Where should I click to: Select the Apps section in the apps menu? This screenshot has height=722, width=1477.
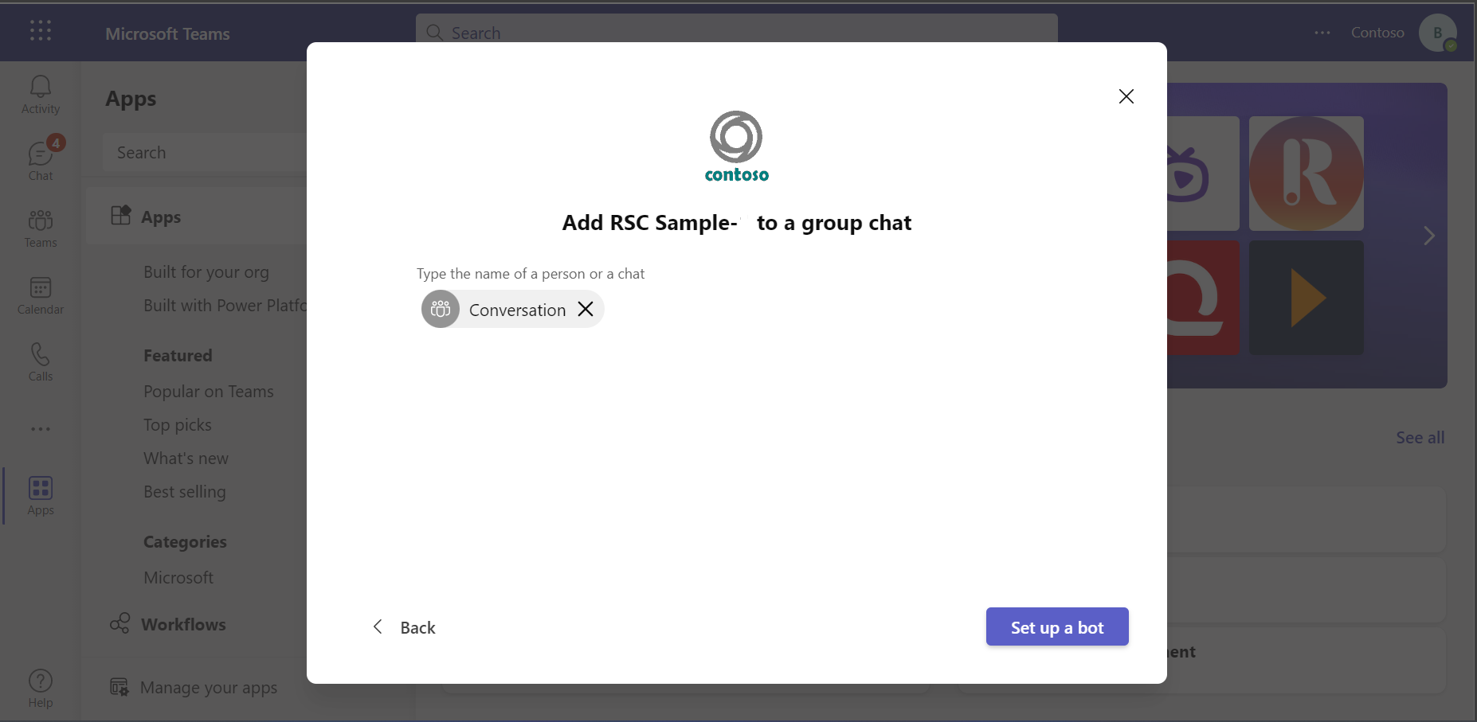click(197, 217)
